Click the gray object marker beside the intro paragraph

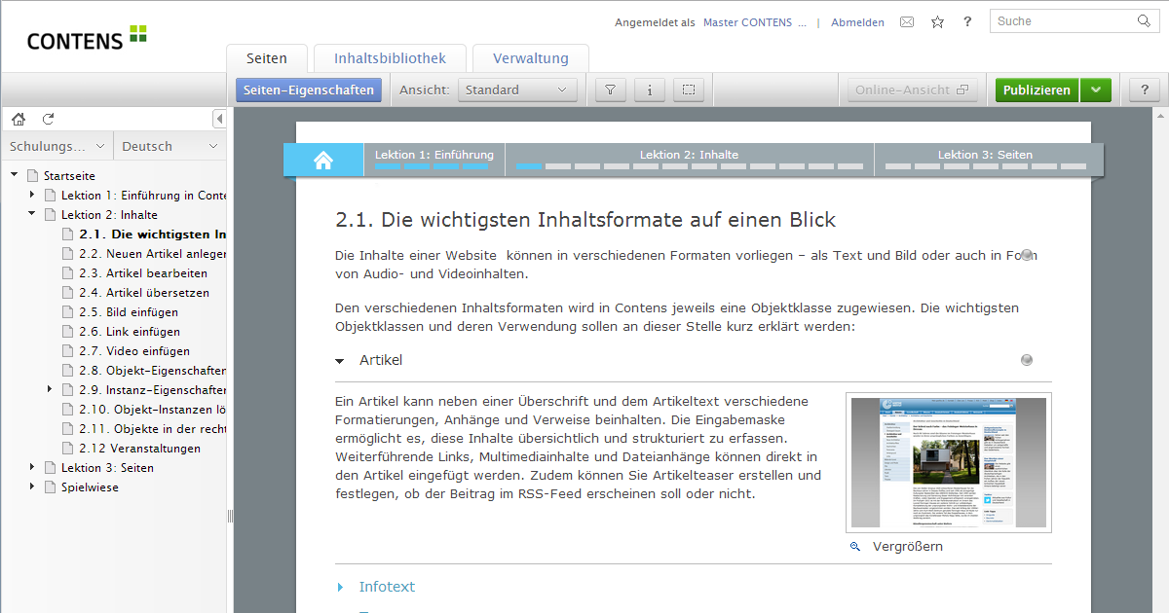coord(1026,255)
